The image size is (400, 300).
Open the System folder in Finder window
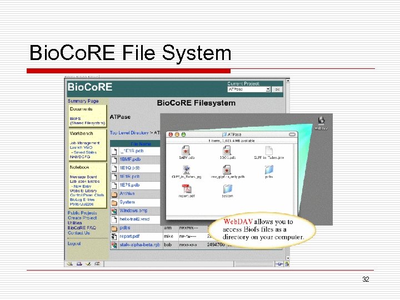pos(227,189)
